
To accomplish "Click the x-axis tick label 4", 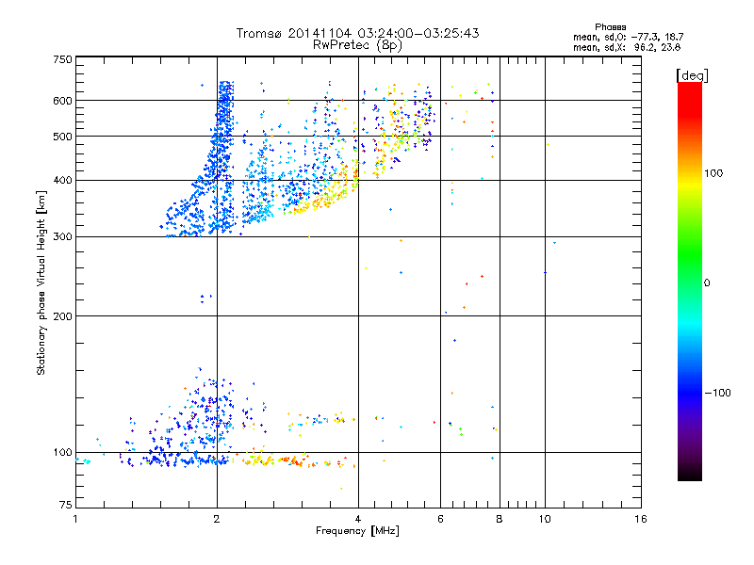I will [358, 519].
